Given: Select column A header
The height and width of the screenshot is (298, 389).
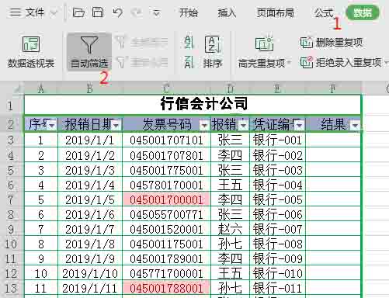Looking at the screenshot, I should 41,89.
